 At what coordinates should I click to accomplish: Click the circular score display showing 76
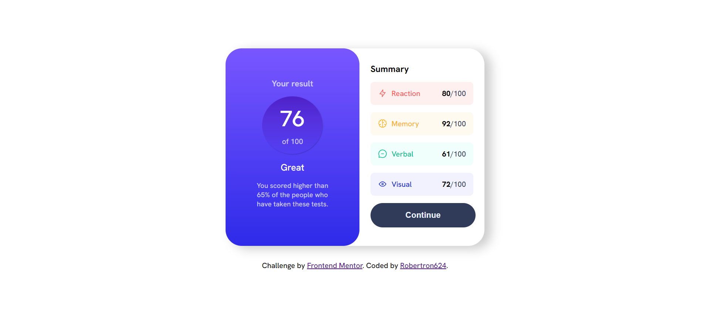pos(292,126)
